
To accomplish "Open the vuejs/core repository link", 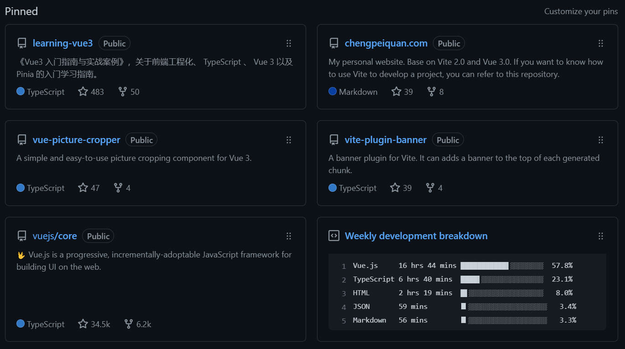I will (x=55, y=236).
